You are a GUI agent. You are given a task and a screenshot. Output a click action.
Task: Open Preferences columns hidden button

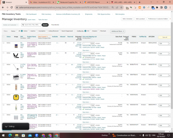(158, 19)
